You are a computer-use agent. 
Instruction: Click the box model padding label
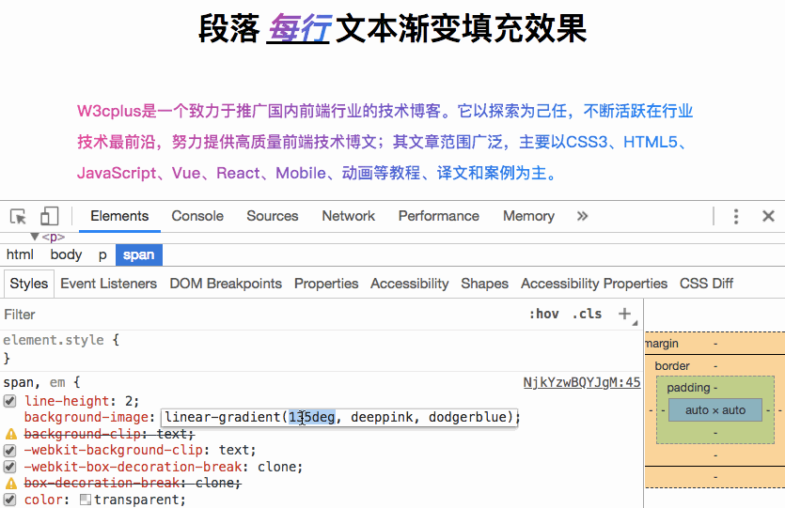[688, 388]
